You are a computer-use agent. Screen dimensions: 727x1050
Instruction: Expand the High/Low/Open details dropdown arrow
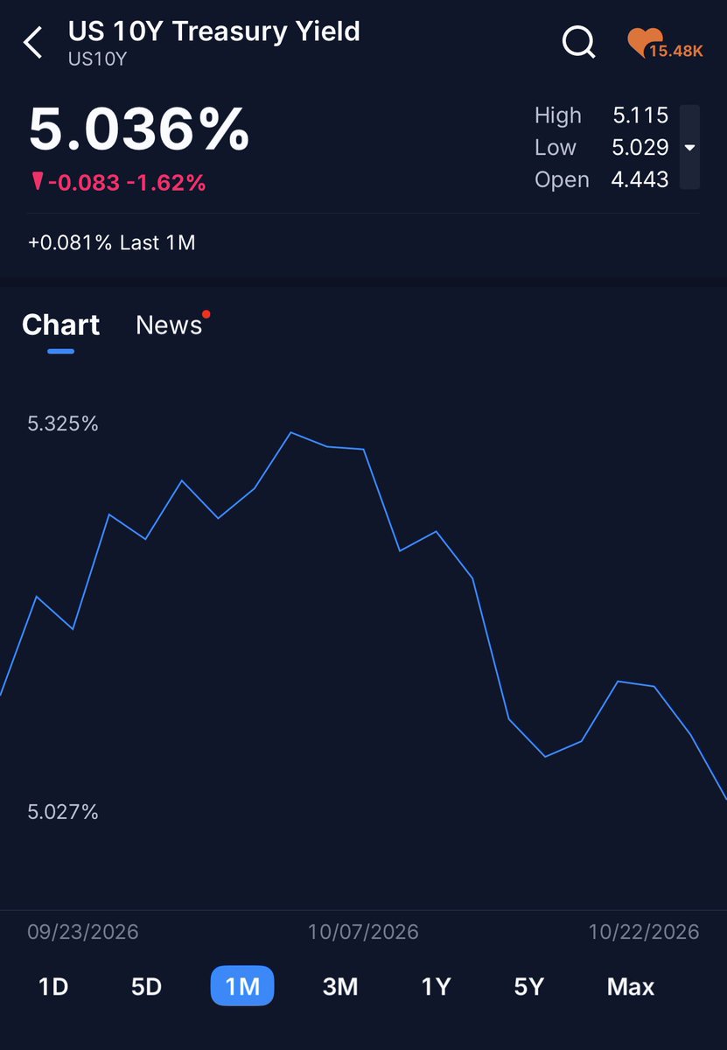[x=689, y=147]
